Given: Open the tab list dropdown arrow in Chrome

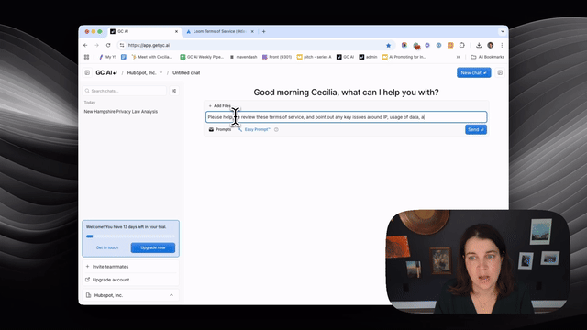Looking at the screenshot, I should coord(502,31).
